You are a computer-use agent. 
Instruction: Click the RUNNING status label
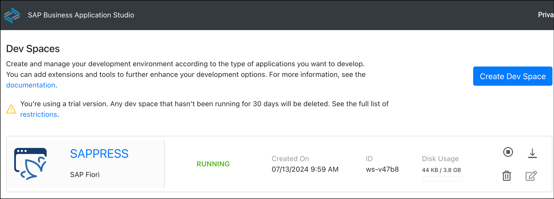(x=213, y=164)
